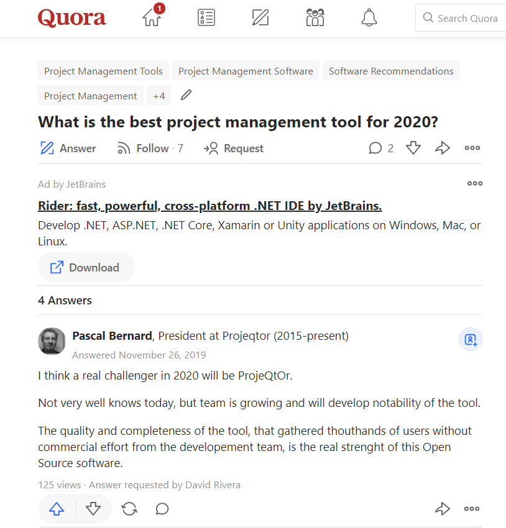Open the Answer list icon in header
Viewport: 506px width, 528px height.
[206, 17]
